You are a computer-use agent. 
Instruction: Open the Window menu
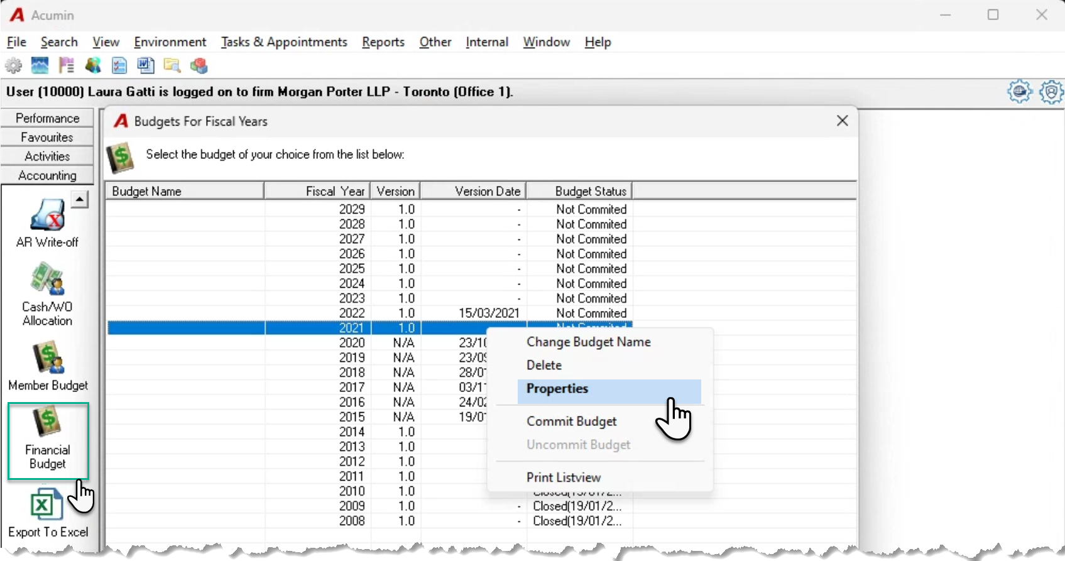point(547,42)
